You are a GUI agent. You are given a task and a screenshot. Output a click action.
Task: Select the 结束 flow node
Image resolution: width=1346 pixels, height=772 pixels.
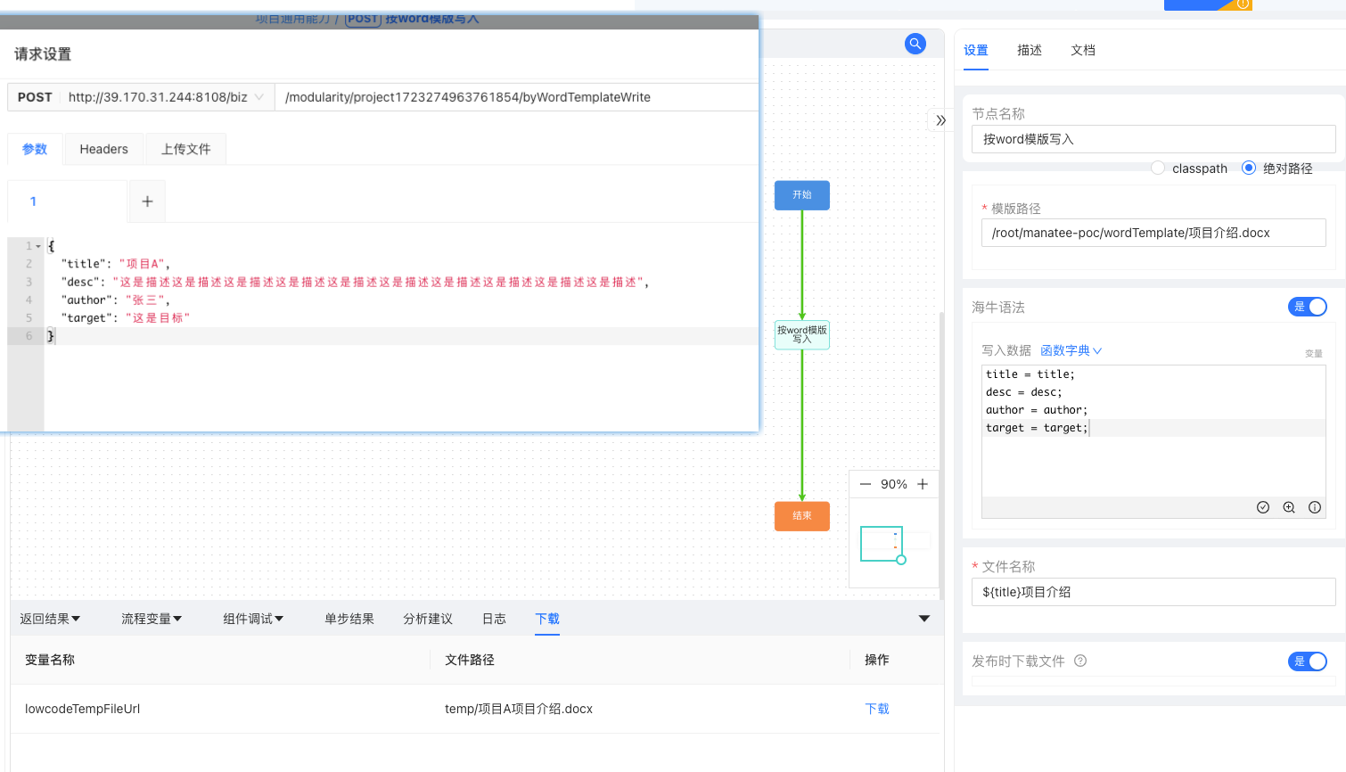802,516
